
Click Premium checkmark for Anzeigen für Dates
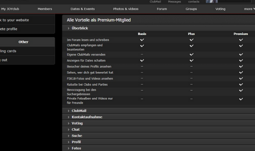click(x=241, y=60)
